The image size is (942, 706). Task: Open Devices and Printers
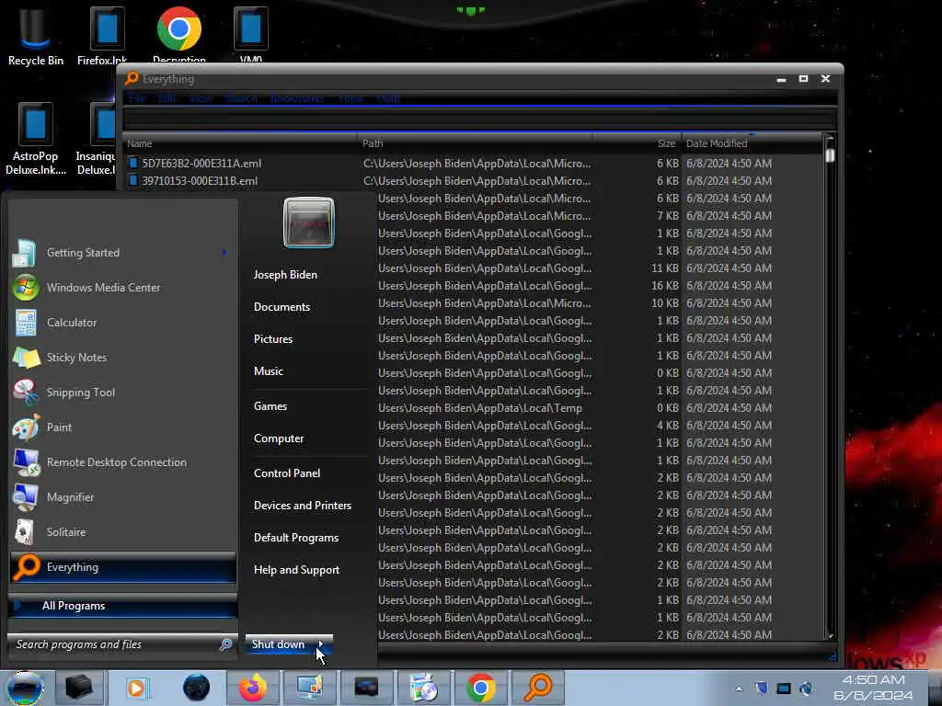click(x=303, y=506)
